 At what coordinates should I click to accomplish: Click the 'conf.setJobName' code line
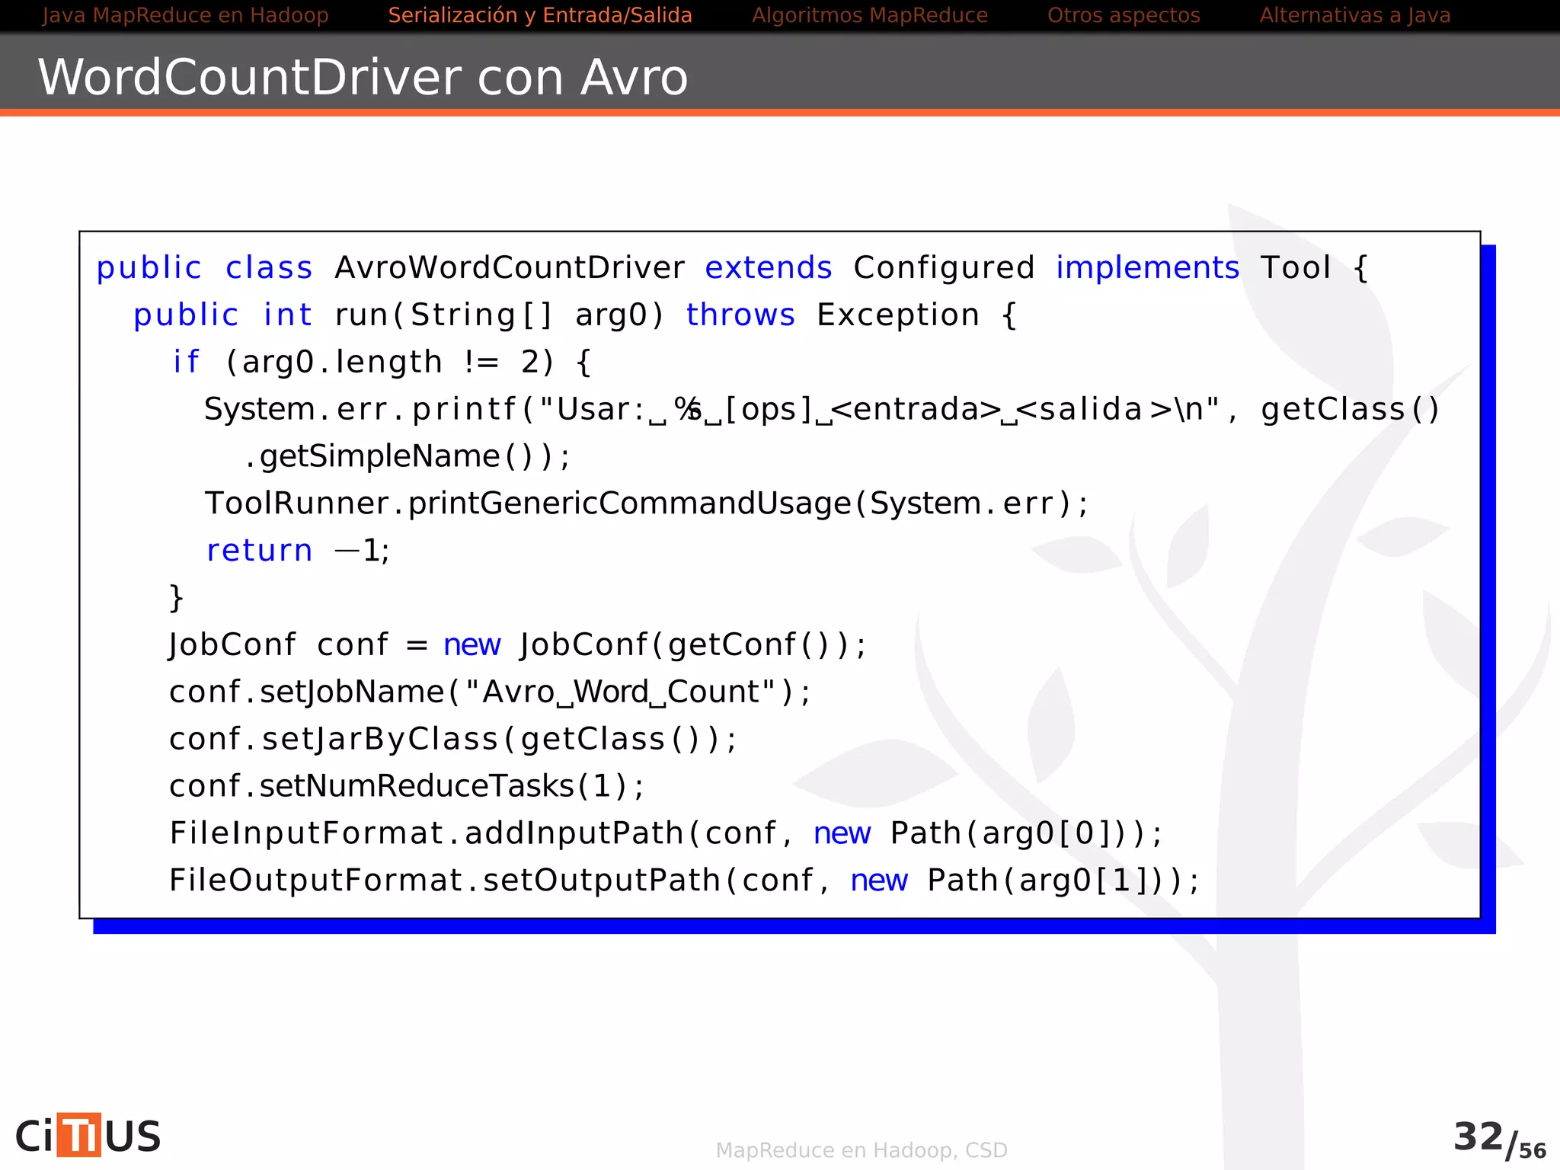click(x=490, y=692)
